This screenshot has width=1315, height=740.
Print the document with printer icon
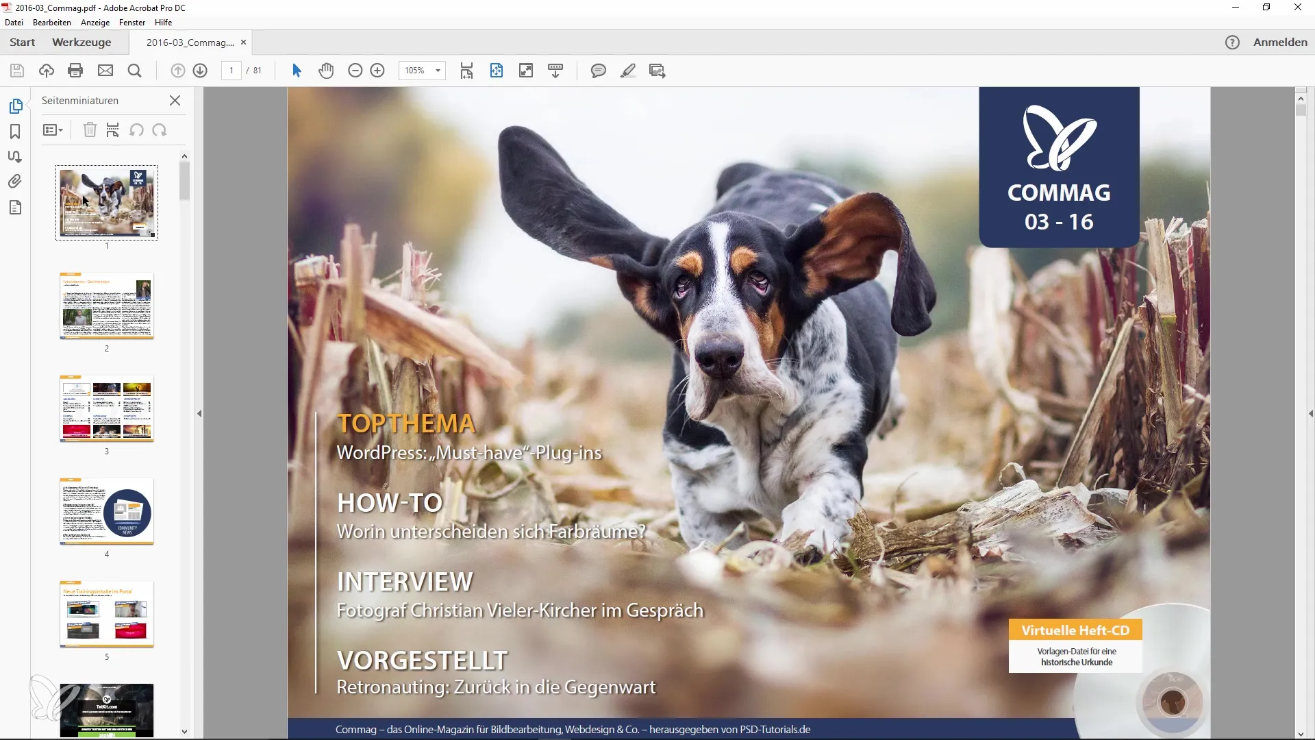(x=76, y=71)
